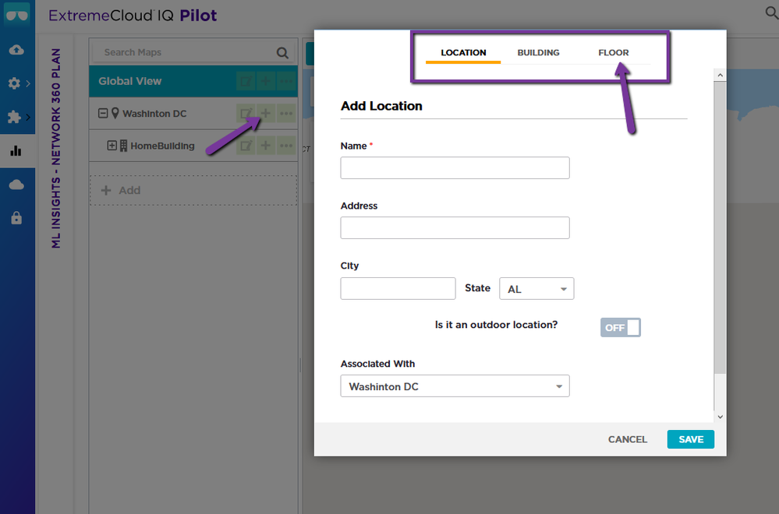Toggle the outdoor location switch
The height and width of the screenshot is (514, 779).
(621, 327)
